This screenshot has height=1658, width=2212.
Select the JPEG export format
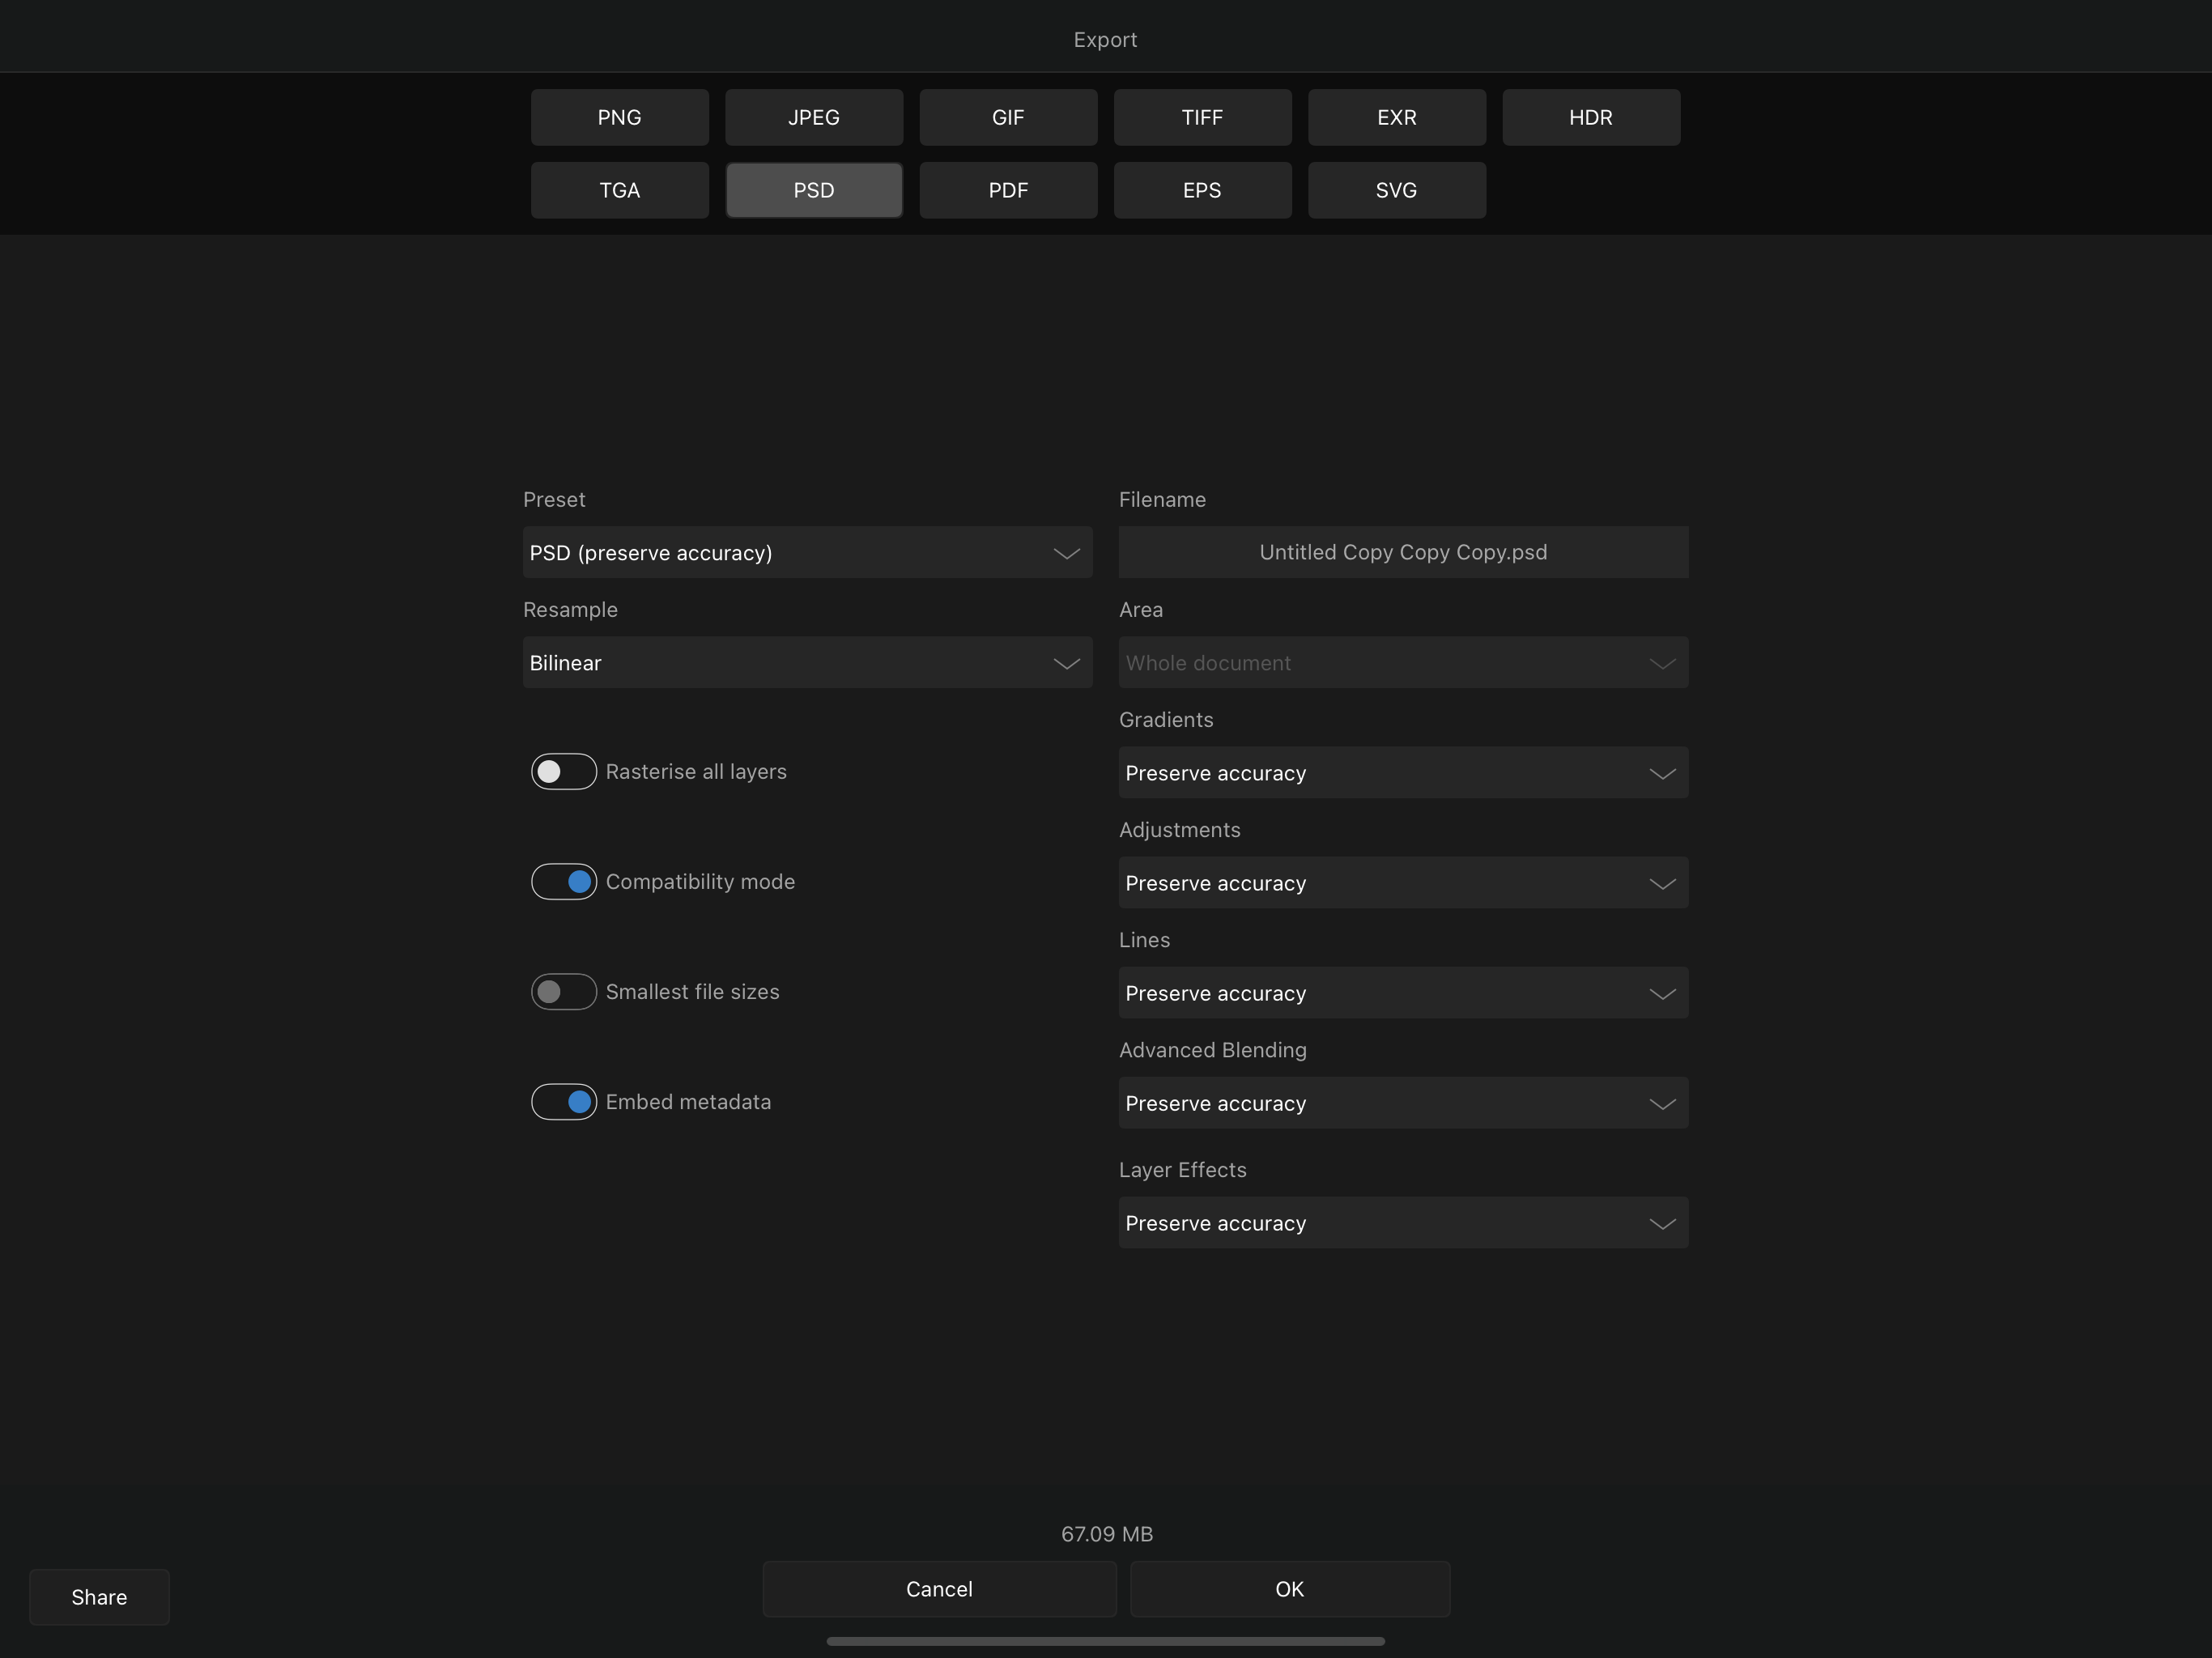814,117
